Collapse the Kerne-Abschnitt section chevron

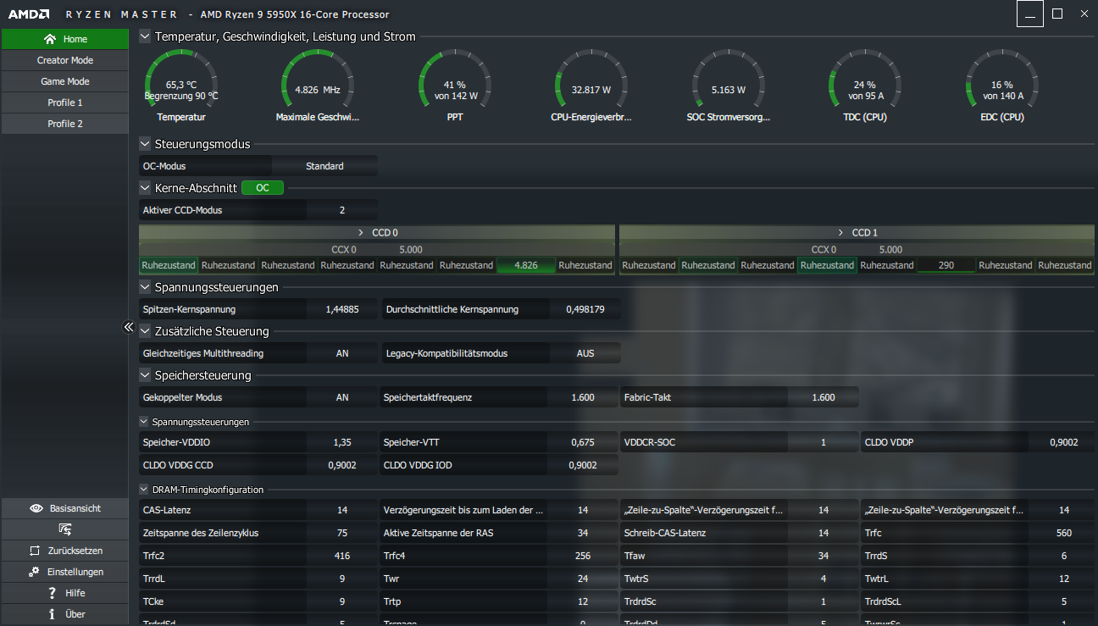point(145,188)
